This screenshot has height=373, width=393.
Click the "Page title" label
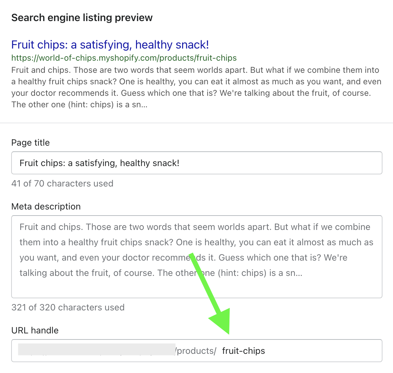click(30, 143)
